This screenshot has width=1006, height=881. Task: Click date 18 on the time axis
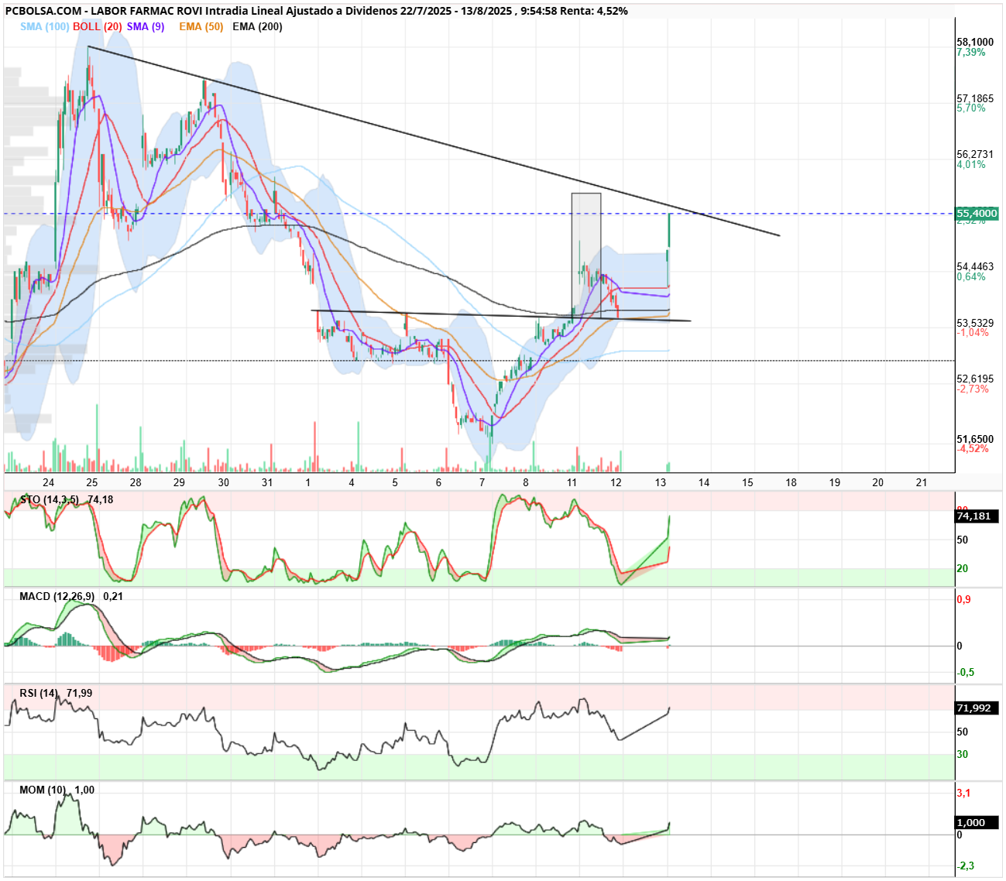(791, 482)
